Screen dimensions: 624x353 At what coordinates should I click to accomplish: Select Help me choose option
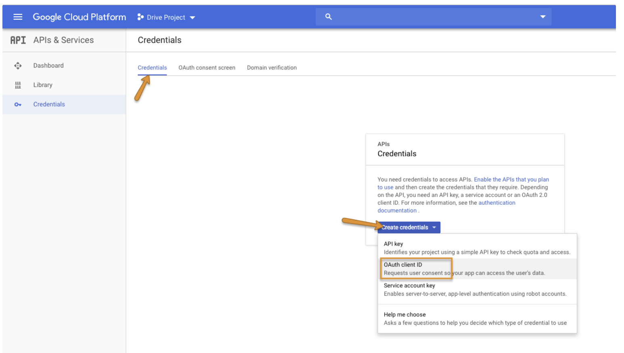pyautogui.click(x=404, y=315)
